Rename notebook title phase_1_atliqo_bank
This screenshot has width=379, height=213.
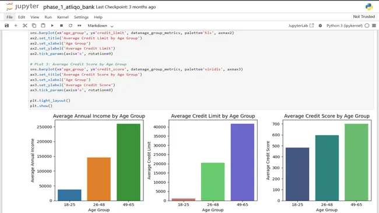pos(69,7)
